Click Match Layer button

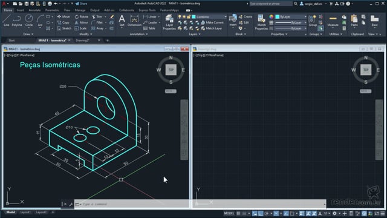click(212, 28)
